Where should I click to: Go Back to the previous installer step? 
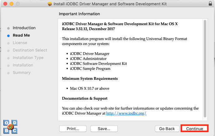tap(167, 129)
